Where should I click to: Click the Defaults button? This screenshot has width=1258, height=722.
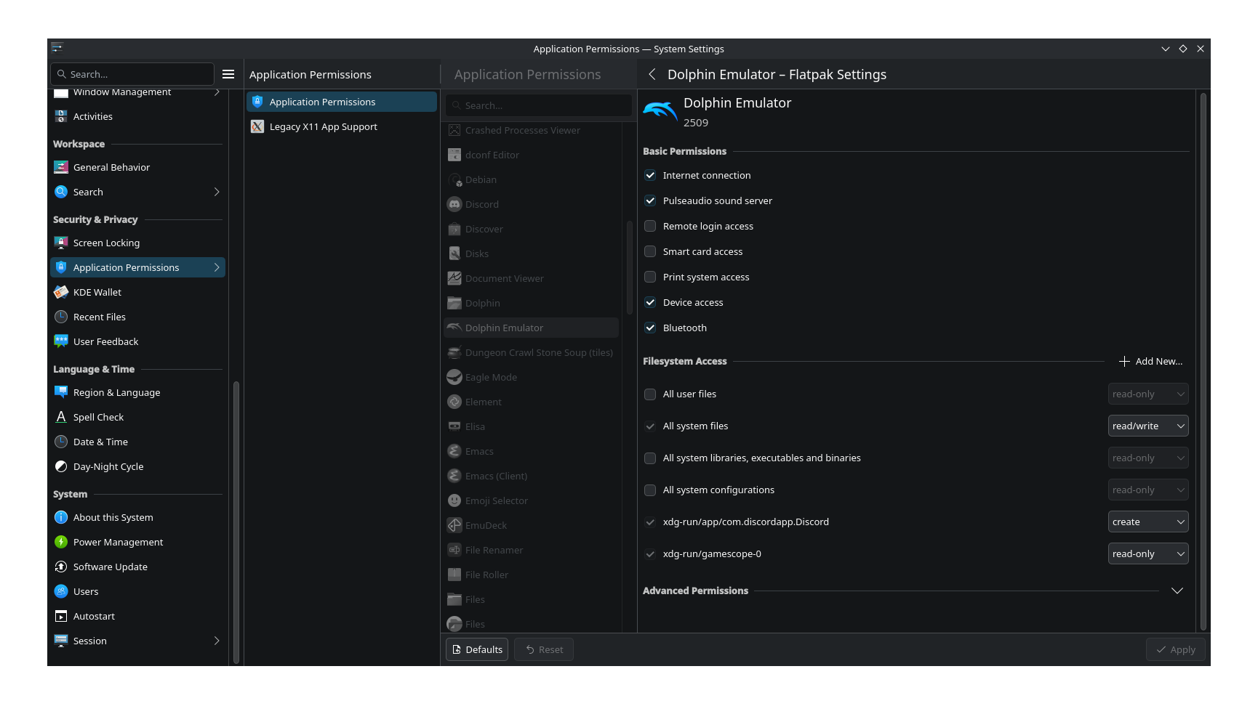tap(477, 649)
